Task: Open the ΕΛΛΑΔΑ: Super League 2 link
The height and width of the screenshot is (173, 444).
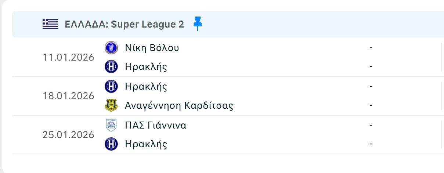Action: coord(124,24)
